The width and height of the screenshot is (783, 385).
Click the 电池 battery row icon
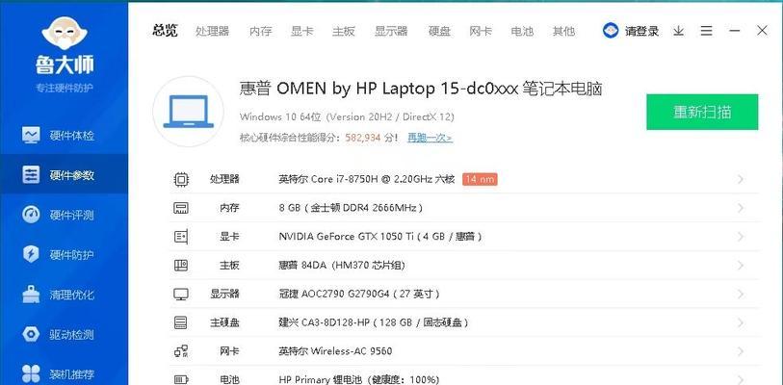point(181,380)
